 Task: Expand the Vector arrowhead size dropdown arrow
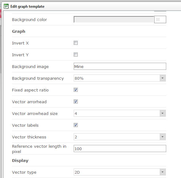(162, 113)
